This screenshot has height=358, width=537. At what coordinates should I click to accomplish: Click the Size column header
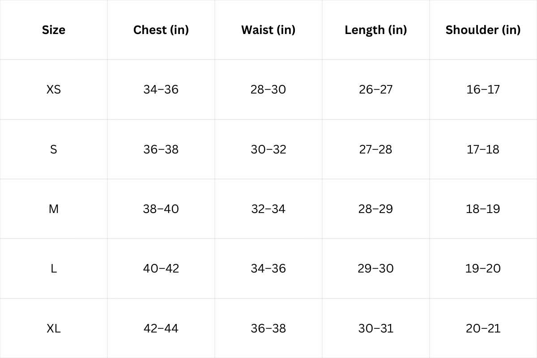54,30
